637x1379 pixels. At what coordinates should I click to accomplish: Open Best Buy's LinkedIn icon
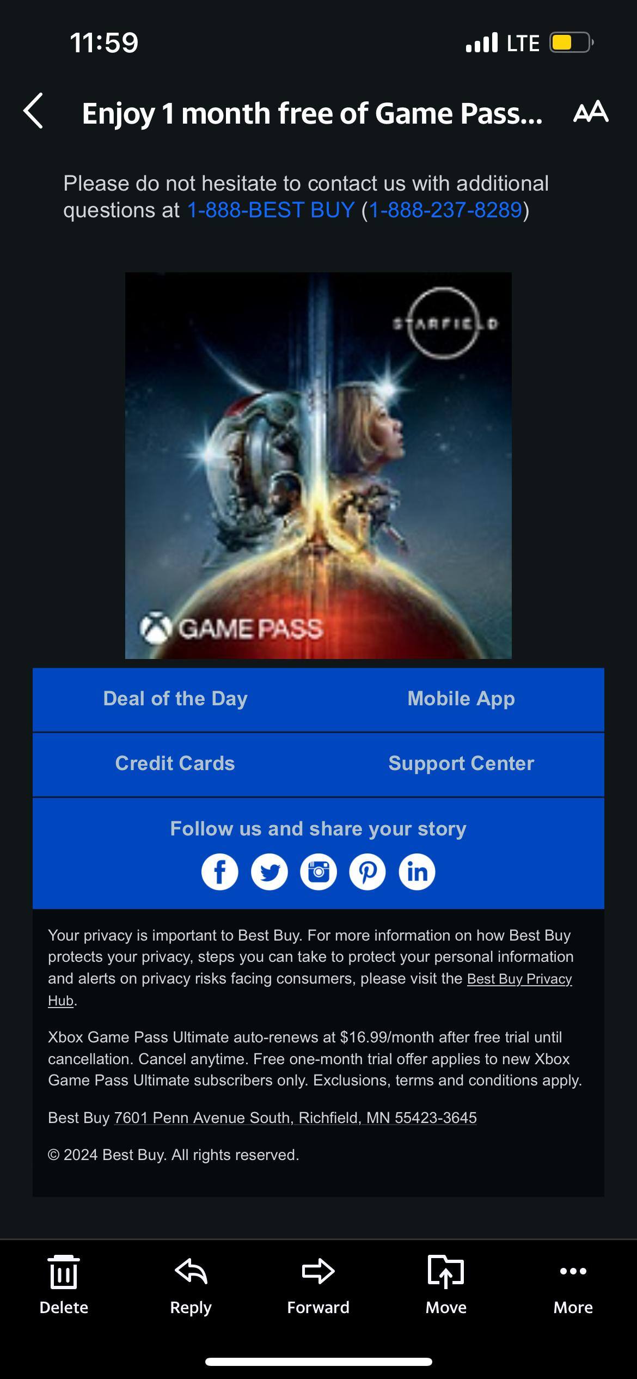[417, 871]
